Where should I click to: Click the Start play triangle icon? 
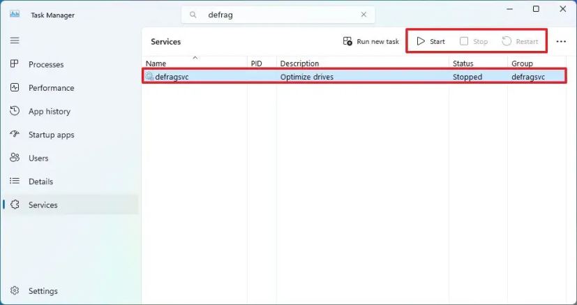[421, 41]
